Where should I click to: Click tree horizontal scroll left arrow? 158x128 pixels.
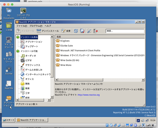17,100
